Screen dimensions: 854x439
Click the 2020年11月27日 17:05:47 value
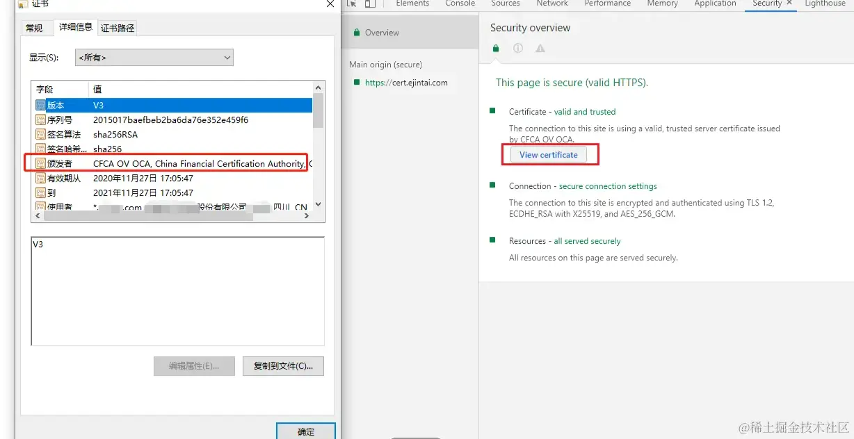[143, 179]
